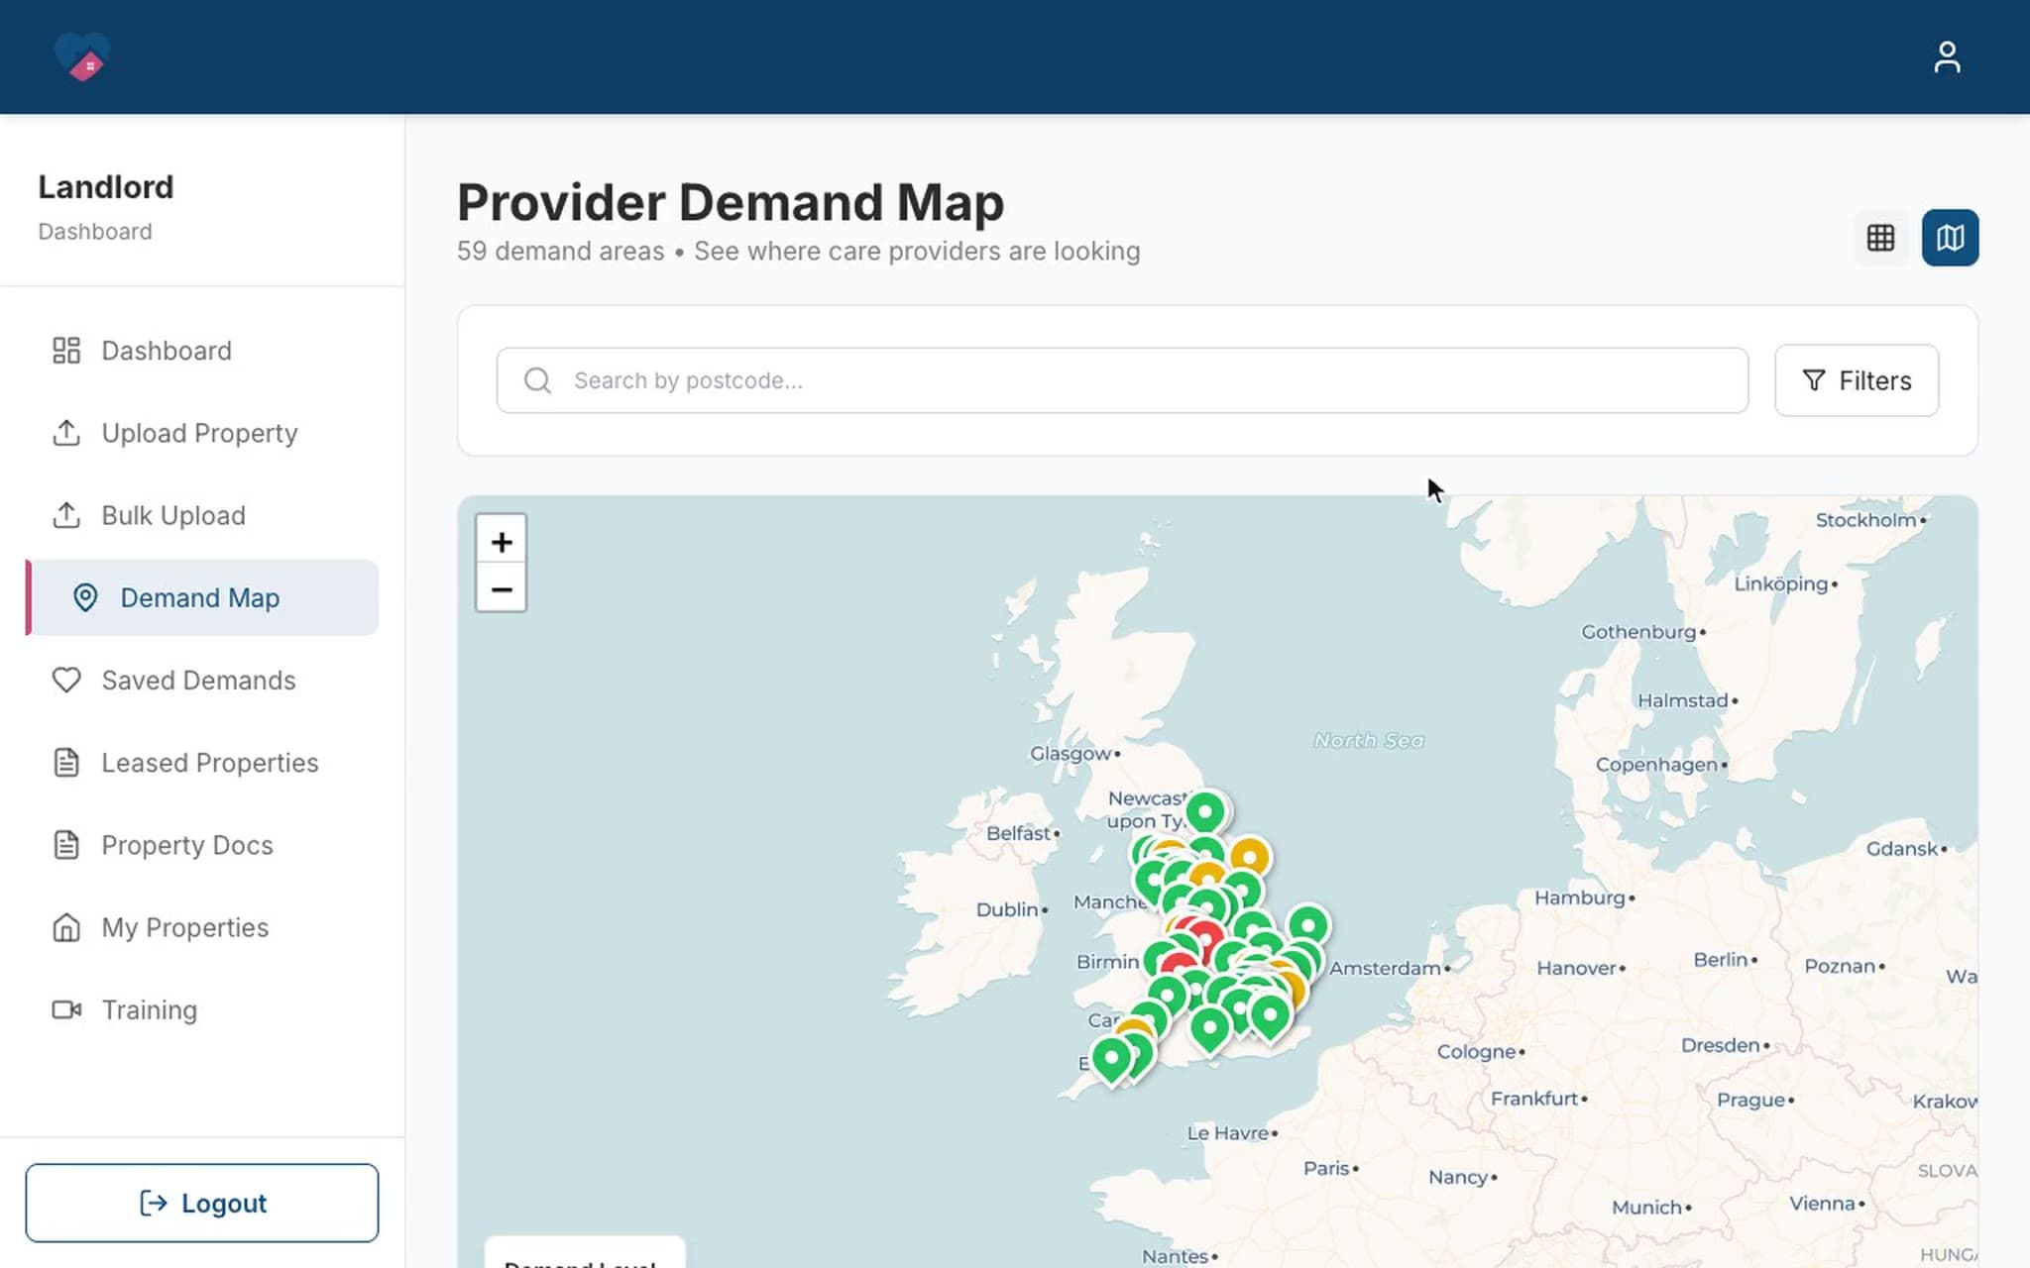Click the Upload Property arrow icon

(66, 433)
